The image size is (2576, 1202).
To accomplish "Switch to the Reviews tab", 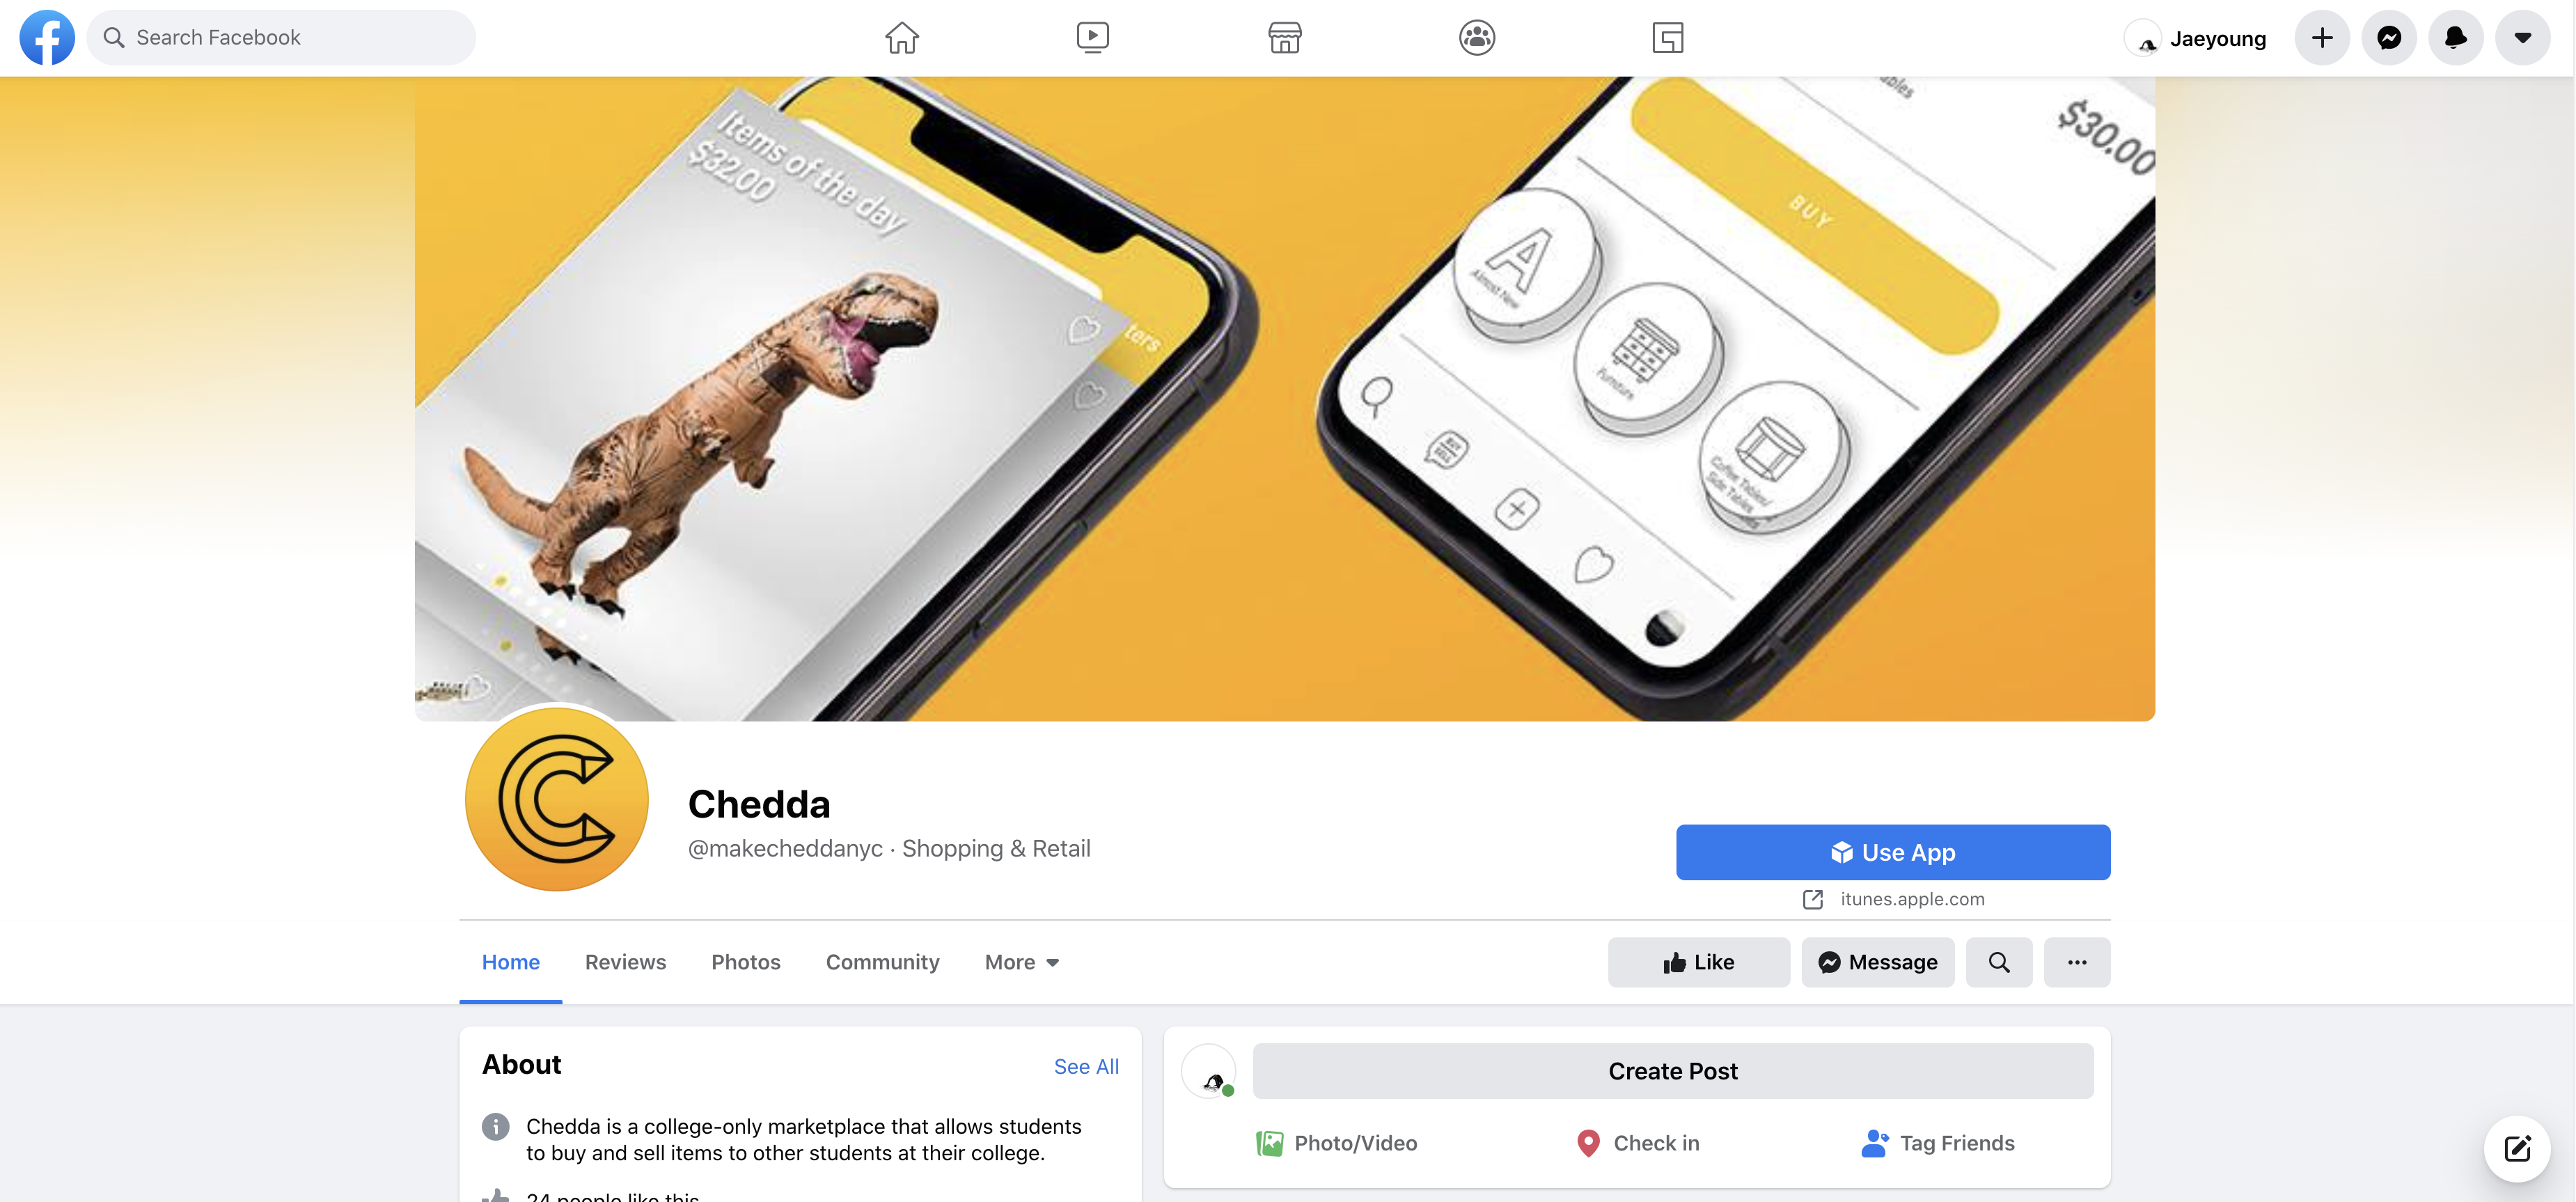I will (x=625, y=962).
